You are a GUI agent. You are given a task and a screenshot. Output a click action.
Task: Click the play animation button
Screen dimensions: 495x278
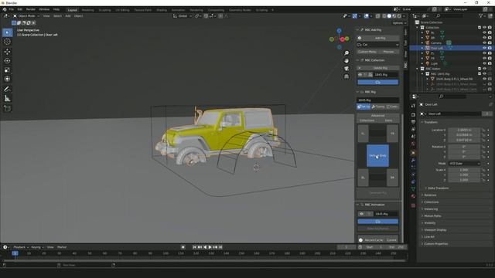point(210,247)
